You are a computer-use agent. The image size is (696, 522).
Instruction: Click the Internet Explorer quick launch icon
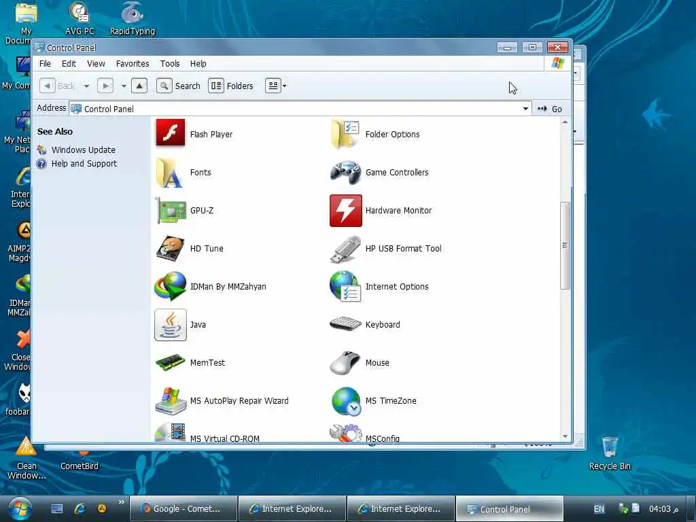80,508
